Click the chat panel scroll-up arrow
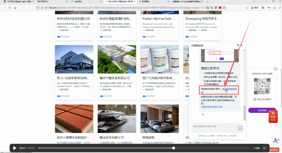 [x=245, y=50]
